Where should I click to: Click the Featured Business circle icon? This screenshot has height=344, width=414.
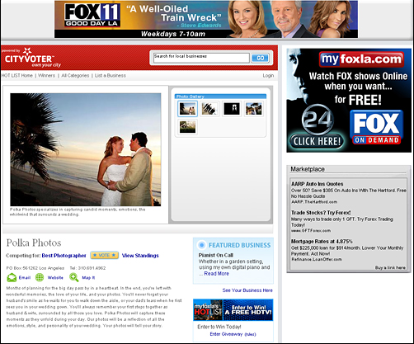[201, 245]
